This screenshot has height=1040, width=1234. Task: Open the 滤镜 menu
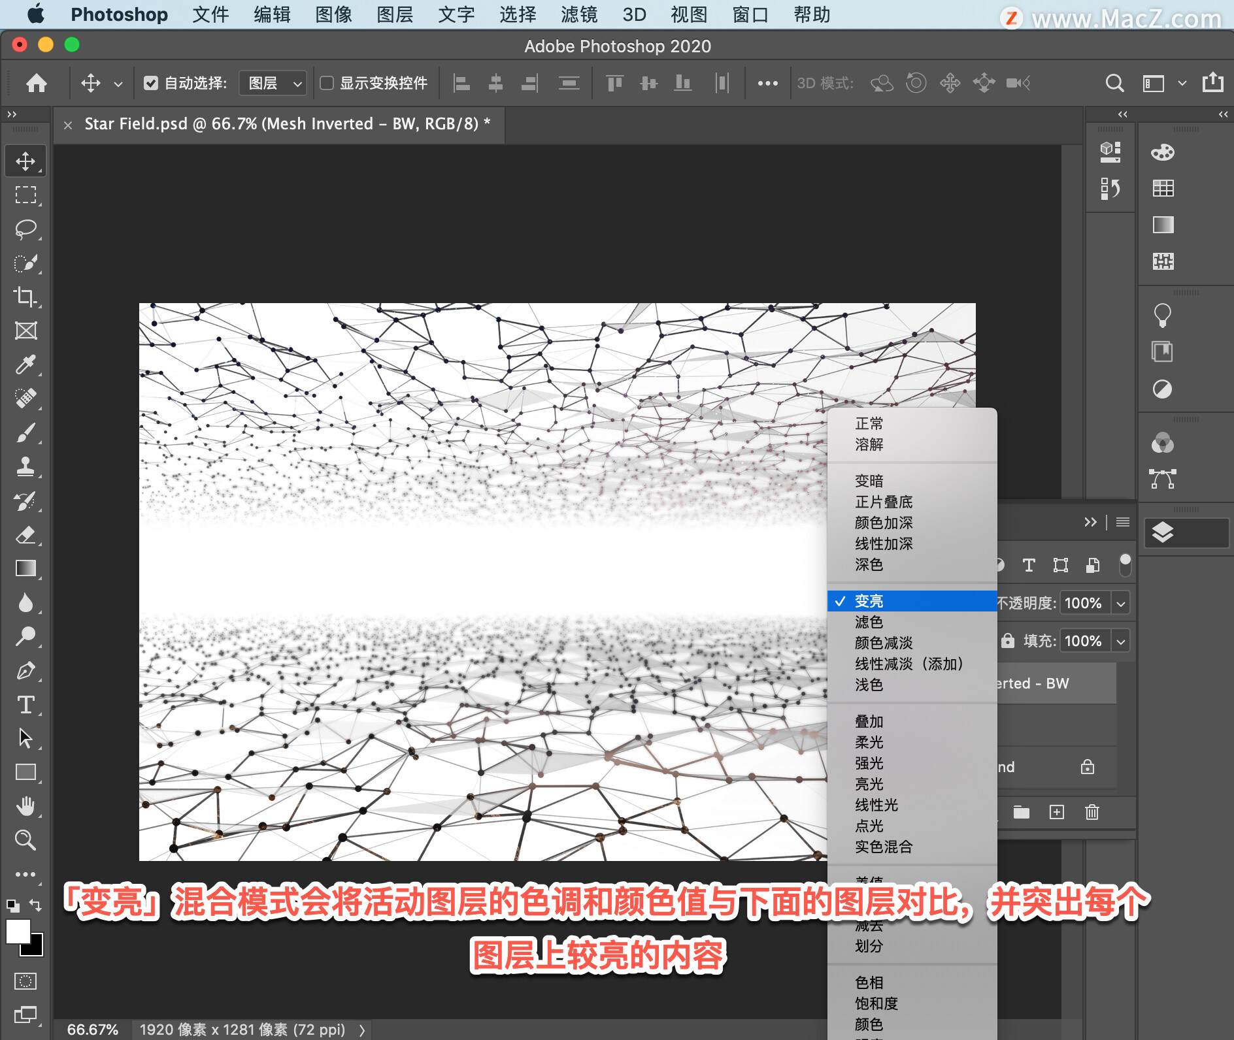[578, 14]
